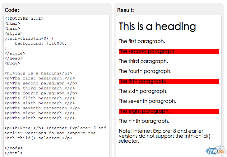The width and height of the screenshot is (227, 157).
Task: Click the iT邦幫忙 logo watermark
Action: pos(215,150)
